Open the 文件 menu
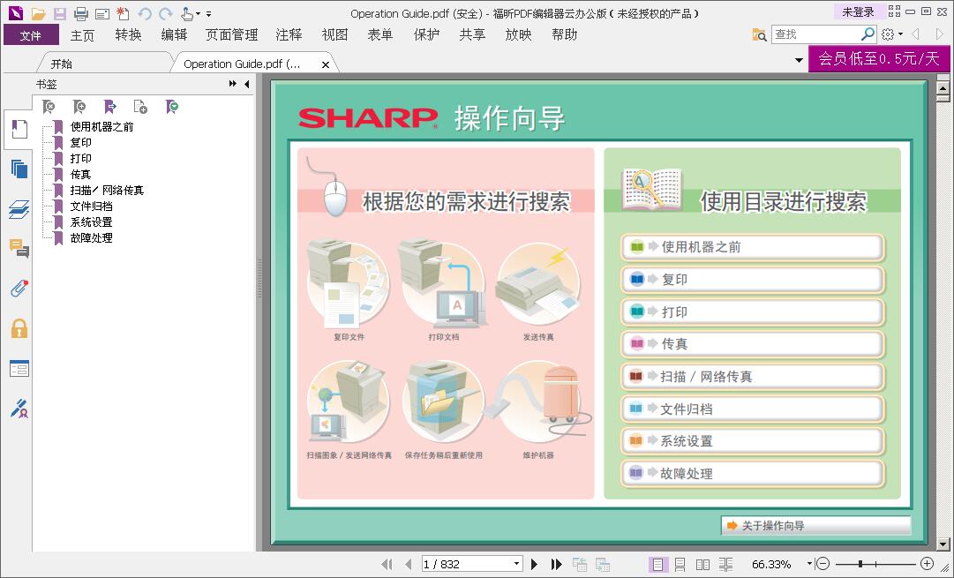The height and width of the screenshot is (578, 954). (31, 34)
